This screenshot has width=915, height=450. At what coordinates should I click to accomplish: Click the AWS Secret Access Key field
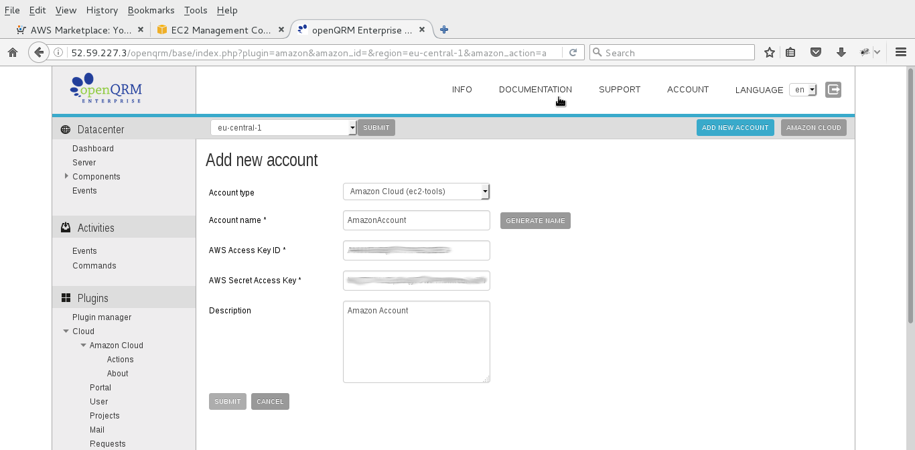[x=417, y=280]
